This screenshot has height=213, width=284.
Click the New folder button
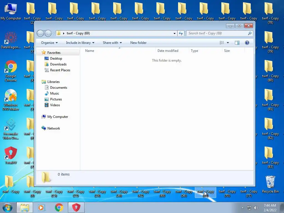pos(138,43)
